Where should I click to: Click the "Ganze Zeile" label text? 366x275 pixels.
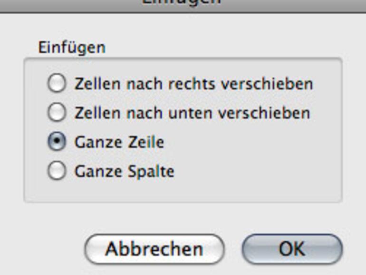[119, 142]
